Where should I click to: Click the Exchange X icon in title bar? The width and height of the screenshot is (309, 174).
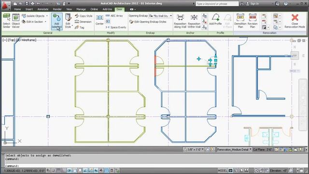coord(277,3)
